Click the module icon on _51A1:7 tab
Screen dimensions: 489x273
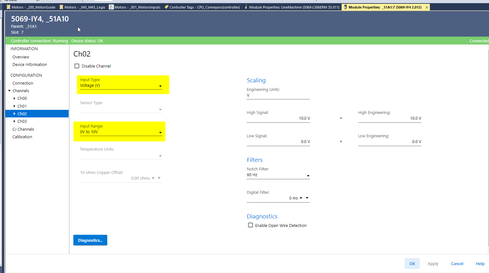tap(345, 7)
